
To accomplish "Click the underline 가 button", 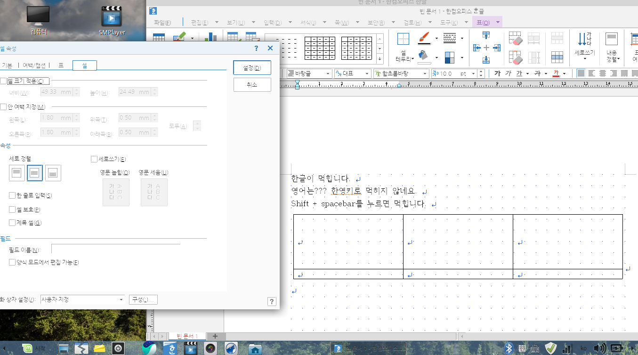I will coord(519,73).
